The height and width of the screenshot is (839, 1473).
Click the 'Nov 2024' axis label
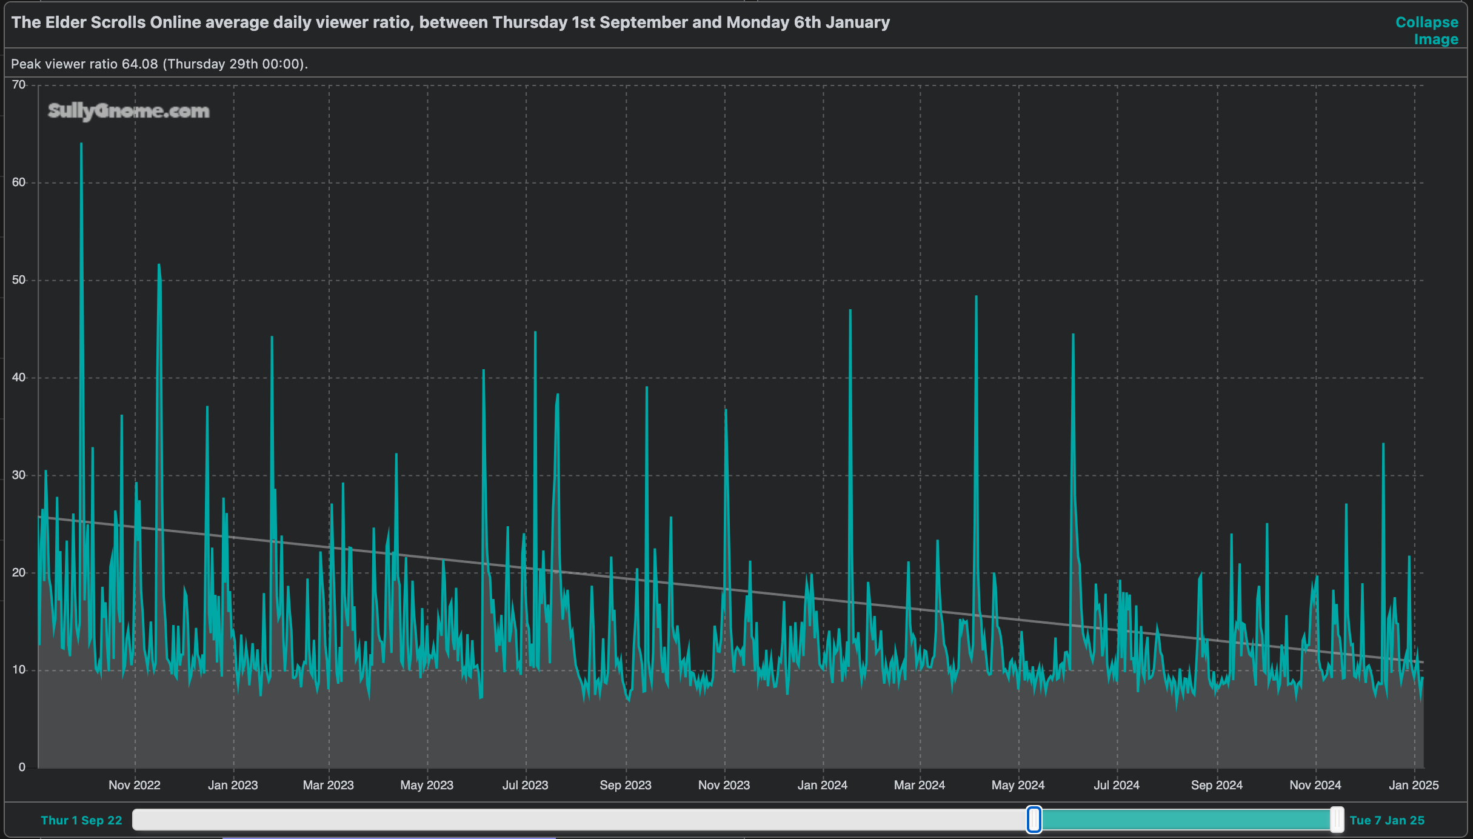tap(1315, 785)
